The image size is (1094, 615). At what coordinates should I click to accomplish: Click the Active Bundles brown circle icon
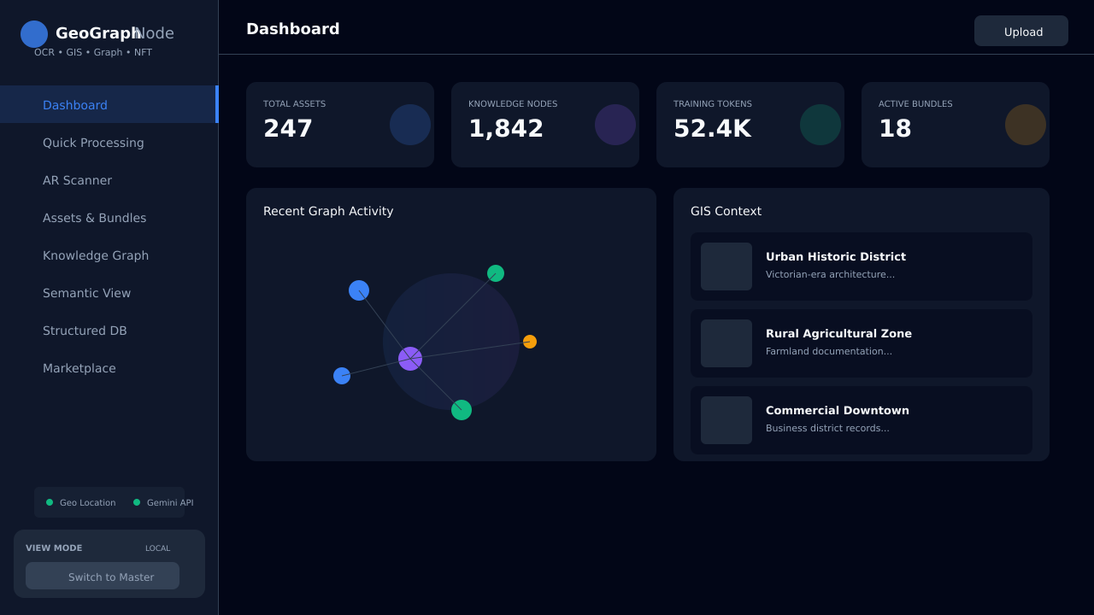[x=1026, y=125]
